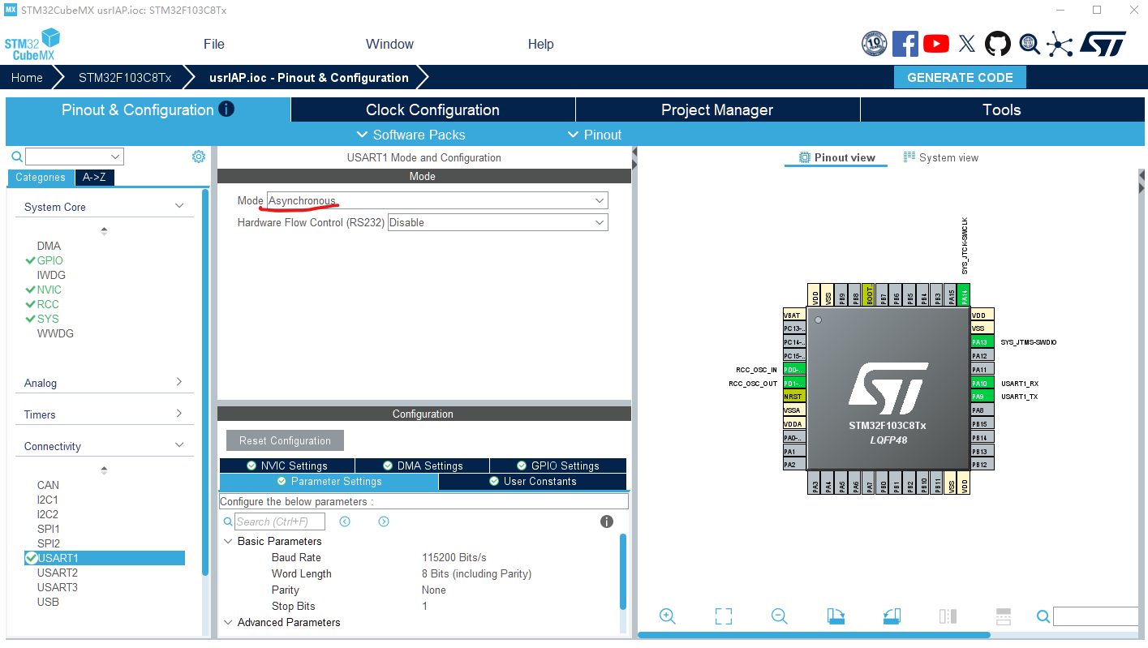The width and height of the screenshot is (1148, 648).
Task: Collapse the Advanced Parameters group
Action: pos(228,622)
